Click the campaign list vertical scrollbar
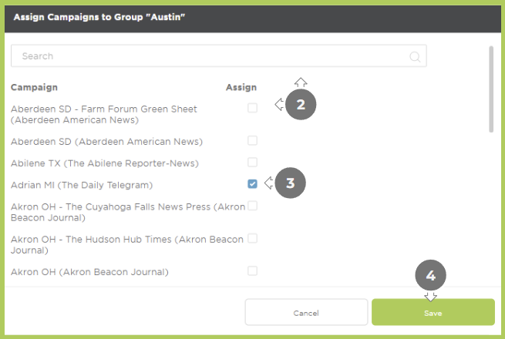 pos(491,89)
